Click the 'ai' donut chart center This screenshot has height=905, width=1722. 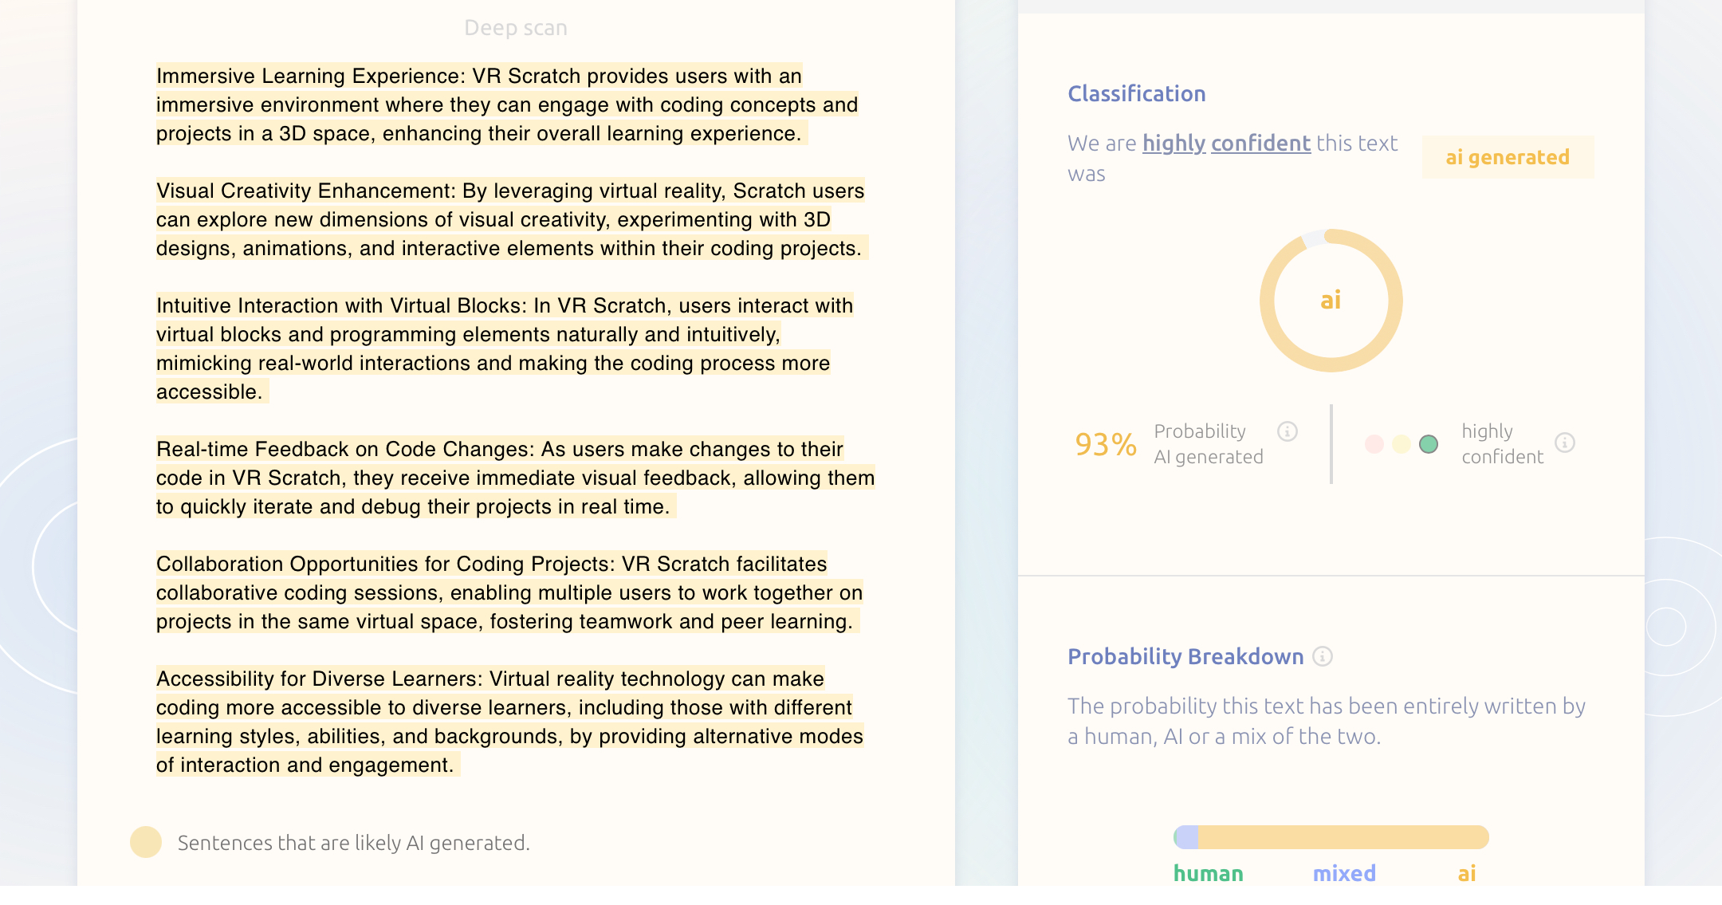tap(1331, 301)
